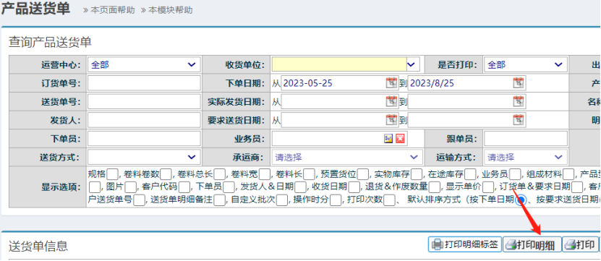Viewport: 601px width, 261px height.
Task: Expand the 运输方式 dropdown
Action: [x=526, y=157]
